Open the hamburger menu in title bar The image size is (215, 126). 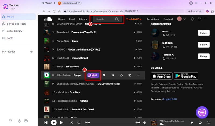point(196,3)
